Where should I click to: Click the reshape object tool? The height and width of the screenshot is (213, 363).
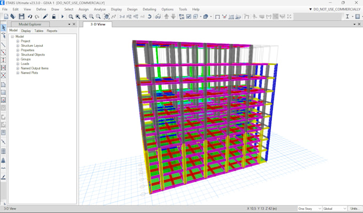click(4, 36)
